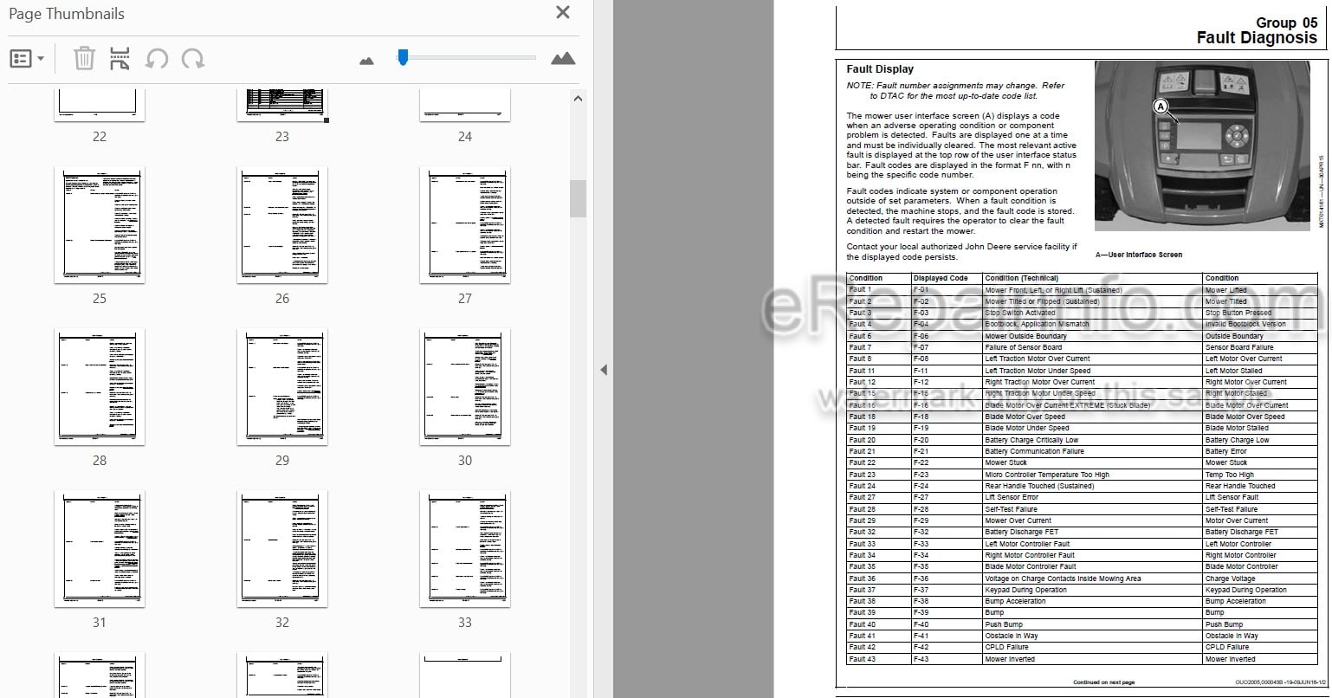
Task: Click Keypad During Operation technical cell
Action: (1093, 590)
